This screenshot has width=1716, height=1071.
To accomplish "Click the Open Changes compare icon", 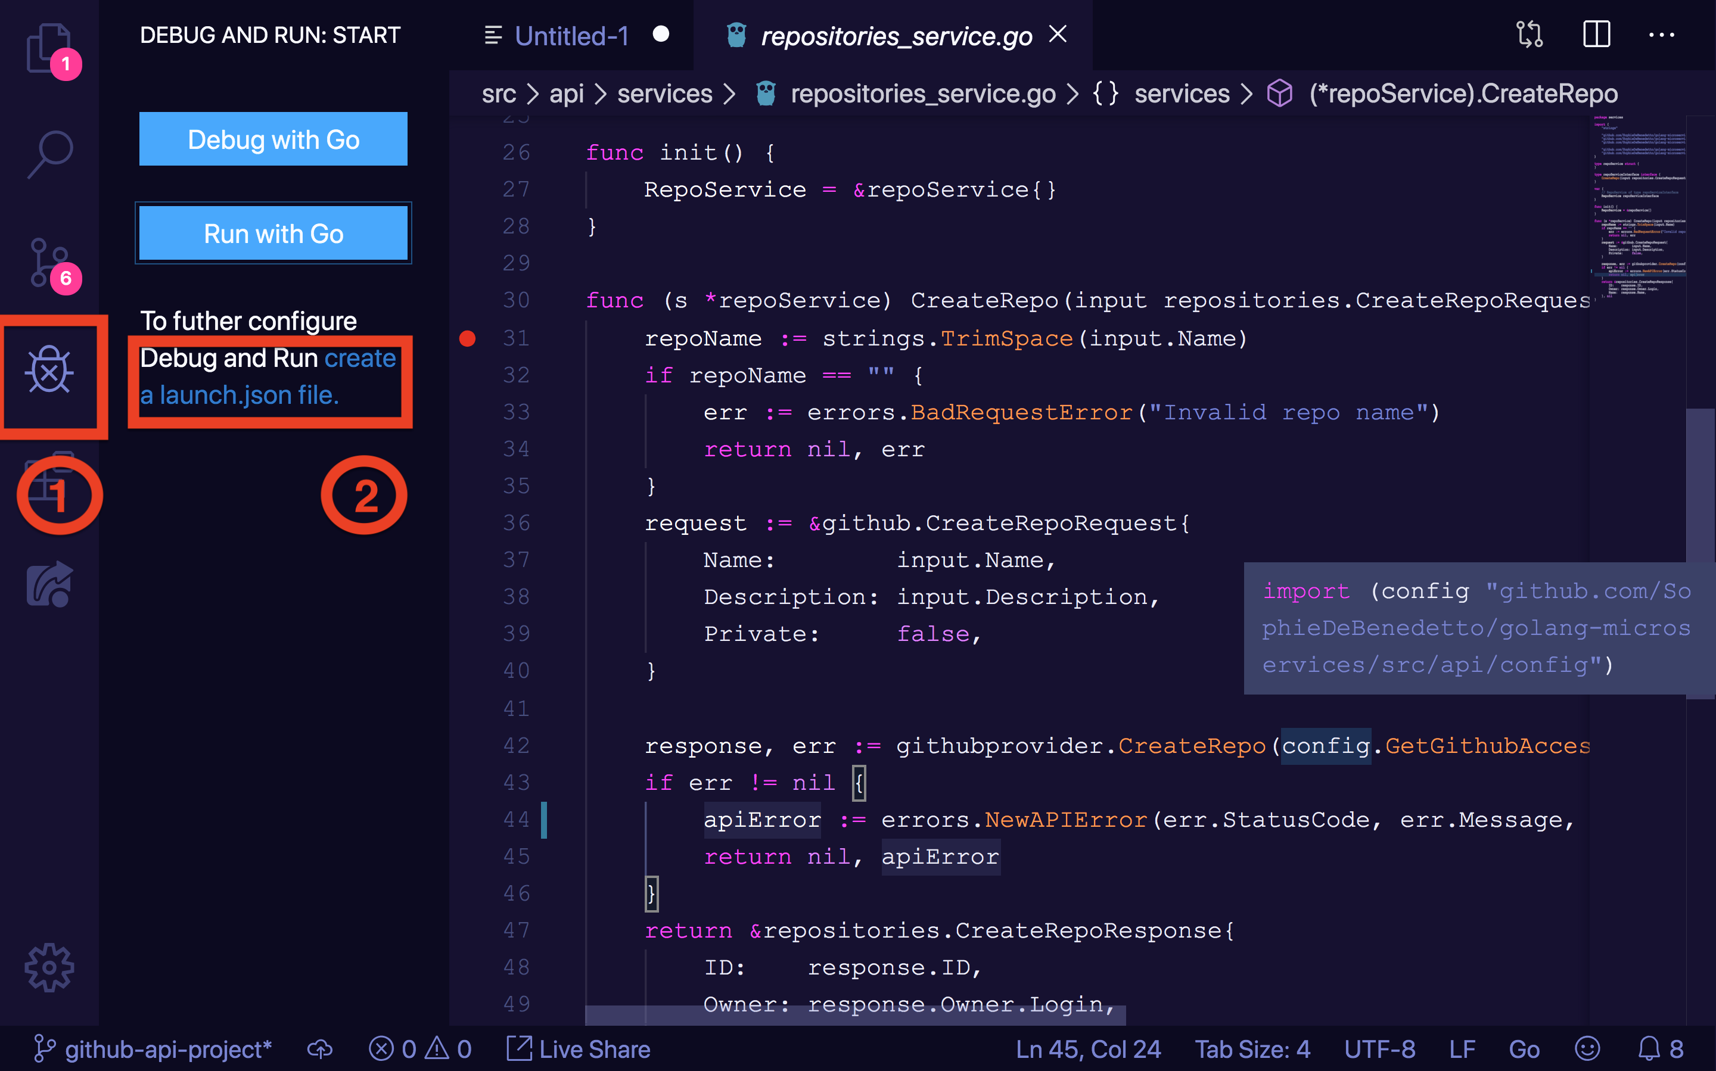I will pyautogui.click(x=1529, y=35).
